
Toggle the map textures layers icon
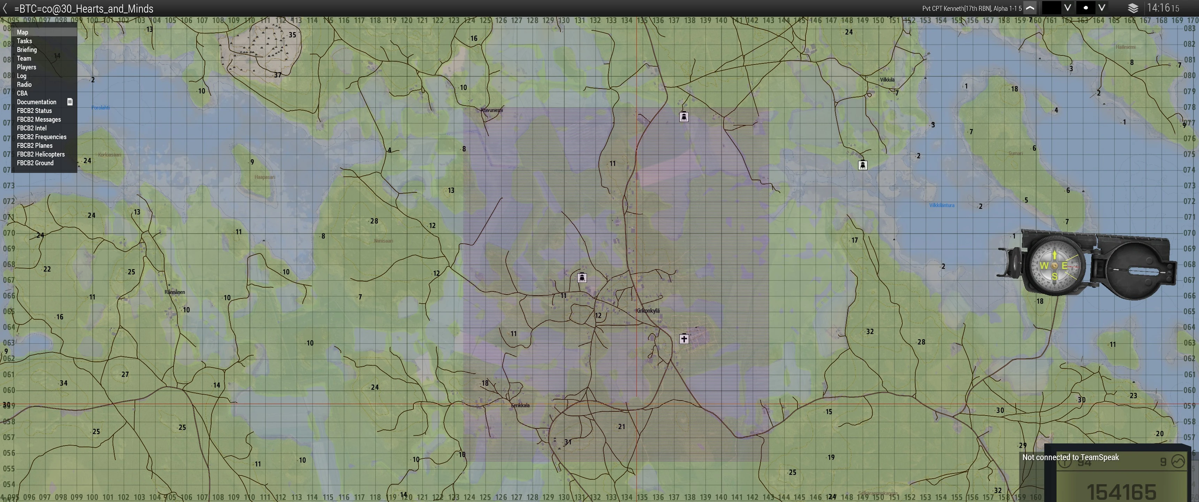coord(1133,8)
